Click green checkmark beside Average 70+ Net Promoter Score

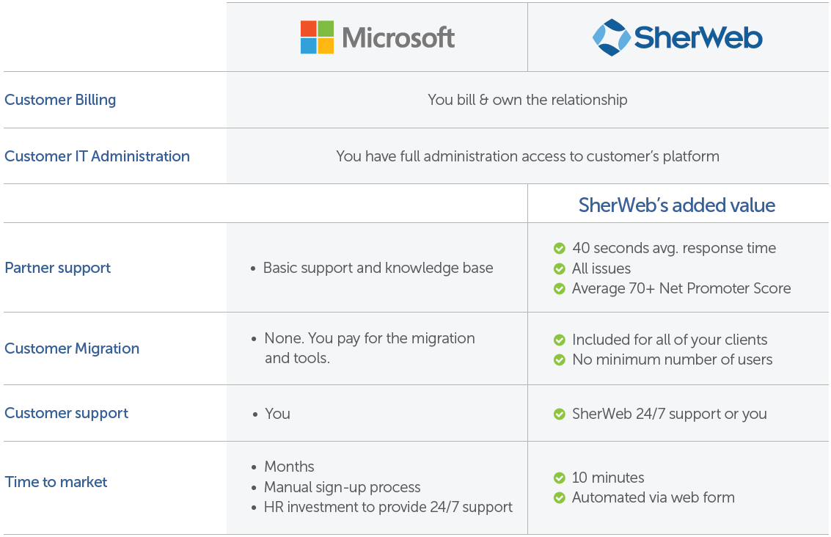click(559, 289)
